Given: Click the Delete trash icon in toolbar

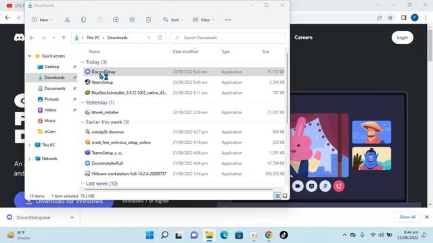Looking at the screenshot, I should point(149,20).
